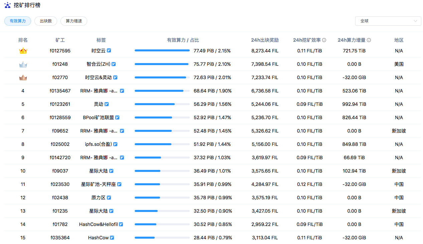Open the 全球 region dropdown
This screenshot has width=423, height=244.
pyautogui.click(x=388, y=21)
